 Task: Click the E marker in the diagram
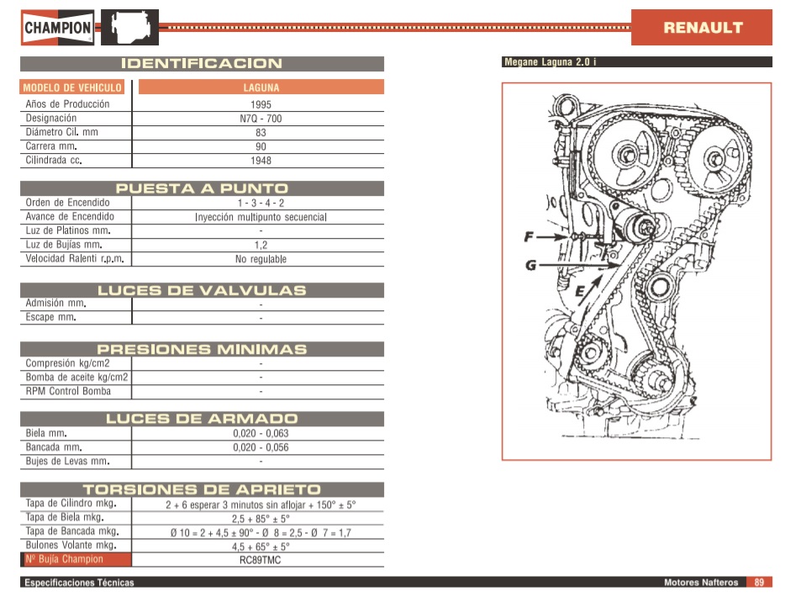[x=580, y=292]
